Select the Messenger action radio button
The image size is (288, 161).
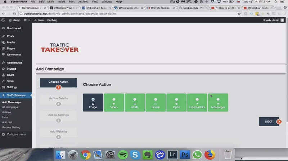[x=218, y=99]
